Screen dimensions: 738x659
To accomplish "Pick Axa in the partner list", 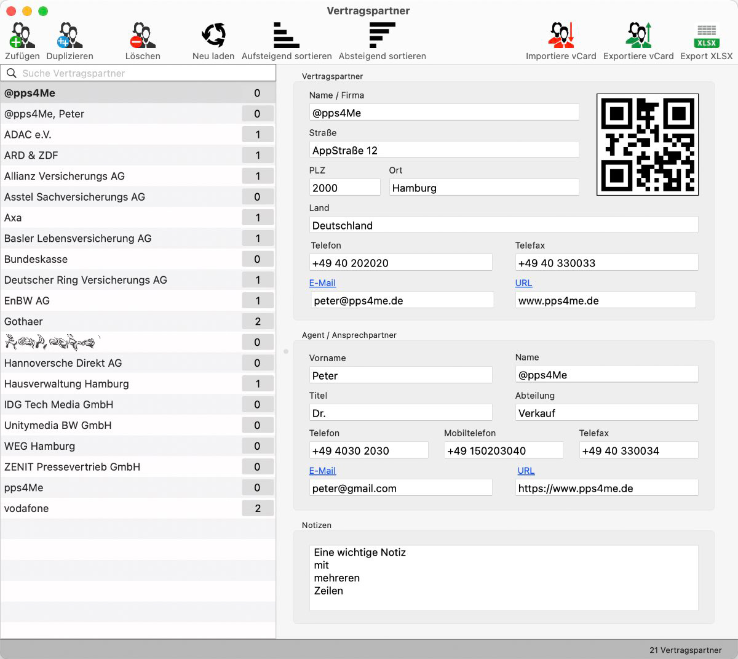I will click(x=138, y=218).
